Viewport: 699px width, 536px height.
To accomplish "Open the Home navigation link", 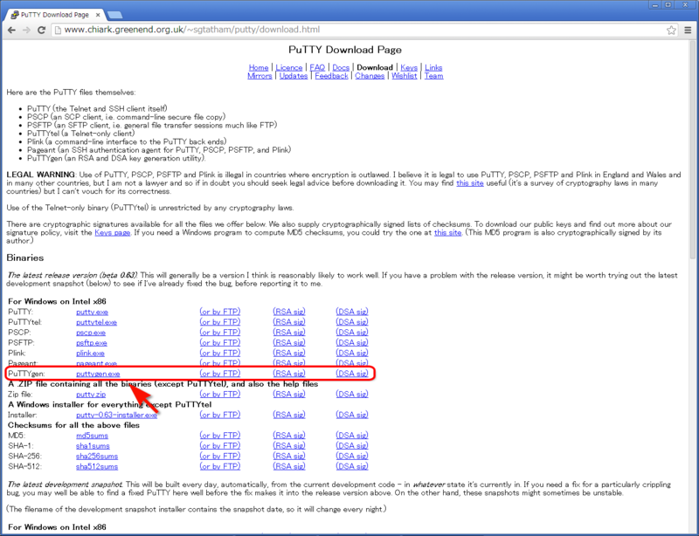I will pyautogui.click(x=259, y=67).
